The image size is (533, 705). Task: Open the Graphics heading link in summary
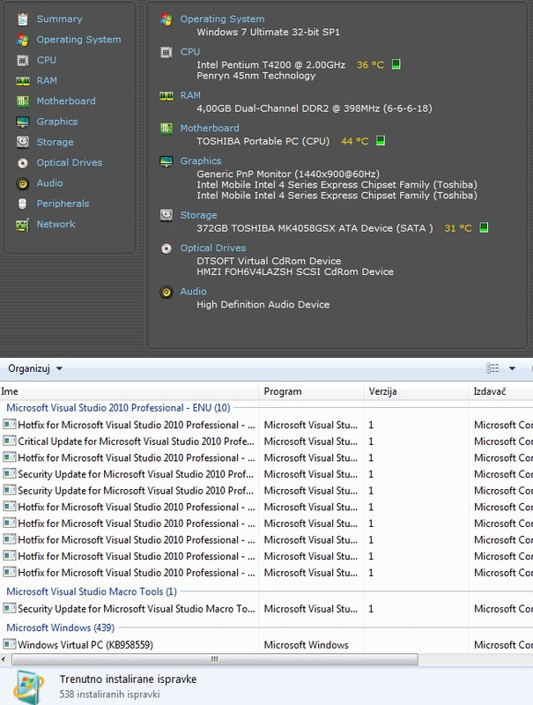[x=201, y=161]
